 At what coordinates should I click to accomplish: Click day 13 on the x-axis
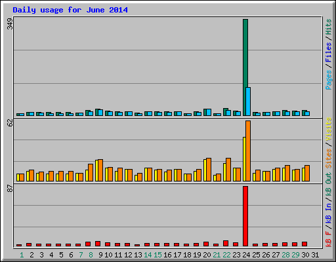(138, 255)
